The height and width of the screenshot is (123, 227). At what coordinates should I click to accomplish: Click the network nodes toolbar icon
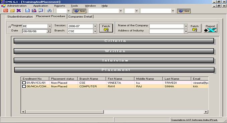coord(49,11)
